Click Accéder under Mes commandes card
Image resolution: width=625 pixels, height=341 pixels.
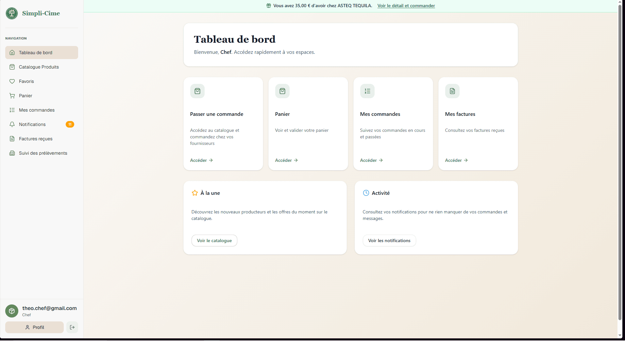pyautogui.click(x=371, y=160)
